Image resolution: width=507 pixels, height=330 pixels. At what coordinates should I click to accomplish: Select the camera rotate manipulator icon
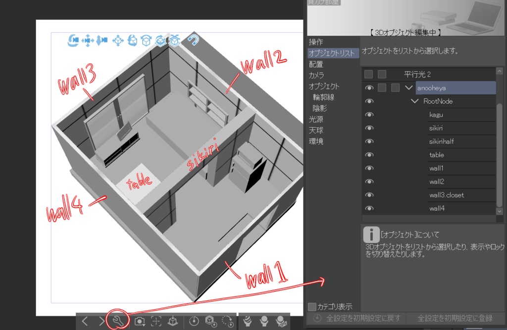73,41
